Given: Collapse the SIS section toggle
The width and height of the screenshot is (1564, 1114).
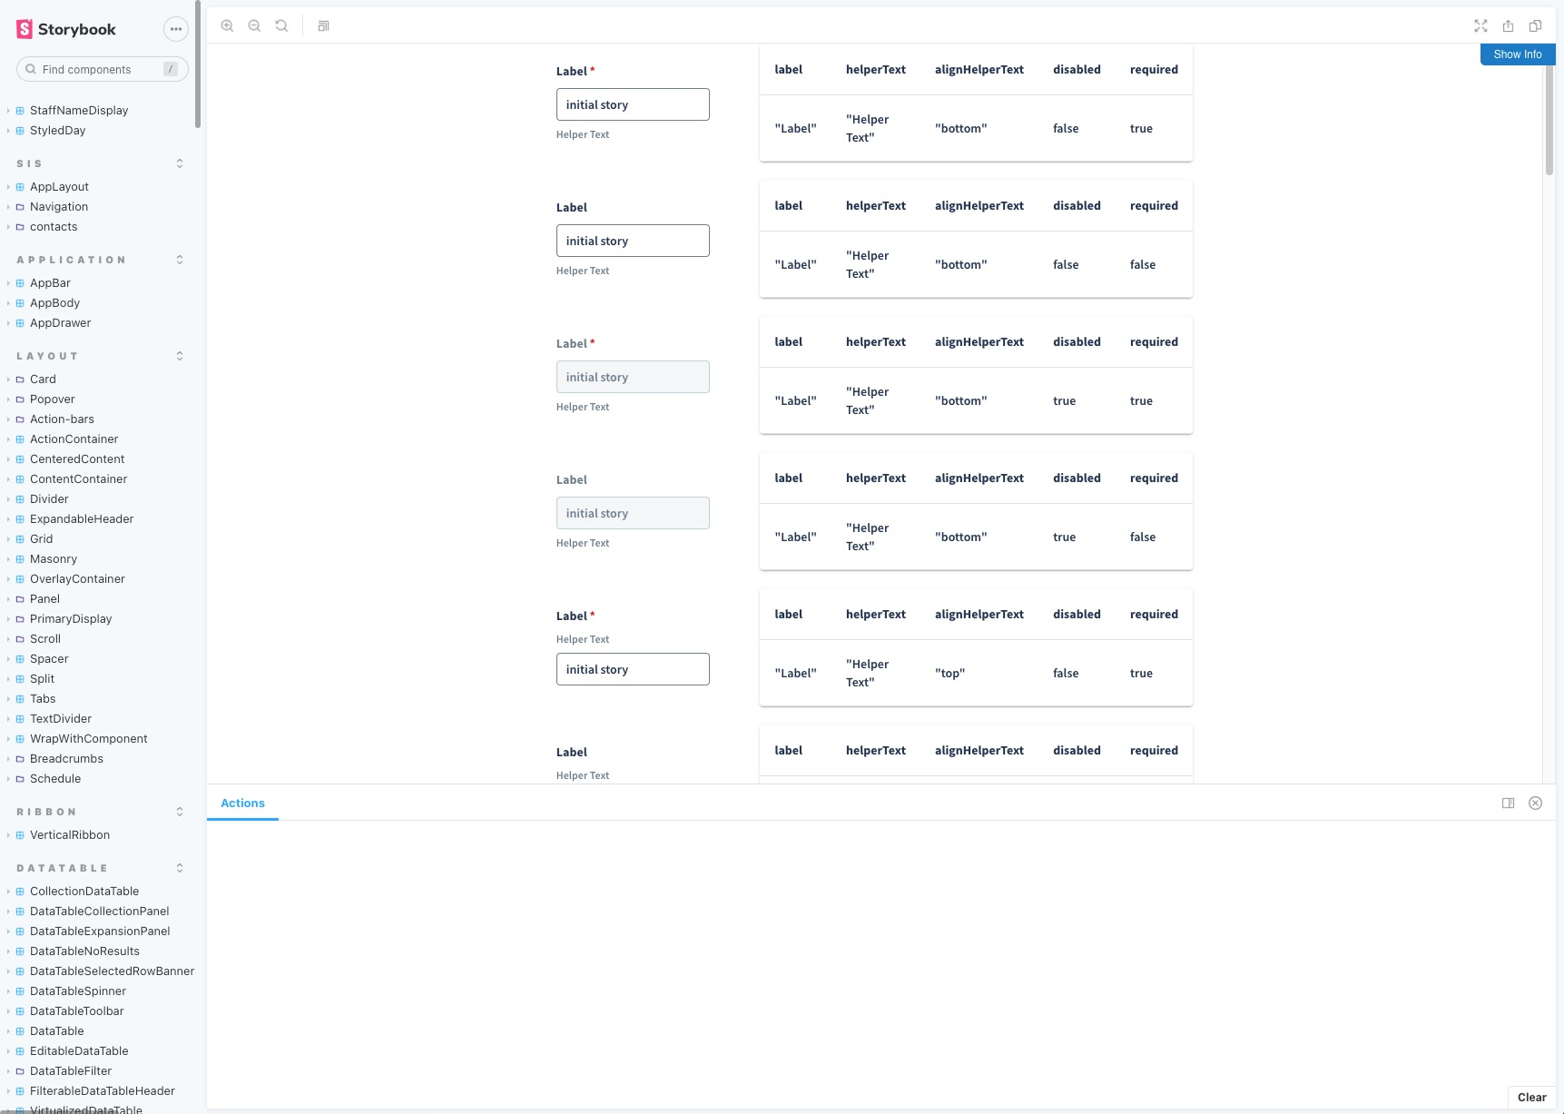Looking at the screenshot, I should 180,163.
